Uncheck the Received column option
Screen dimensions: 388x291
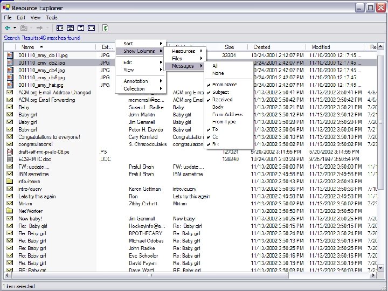click(228, 100)
